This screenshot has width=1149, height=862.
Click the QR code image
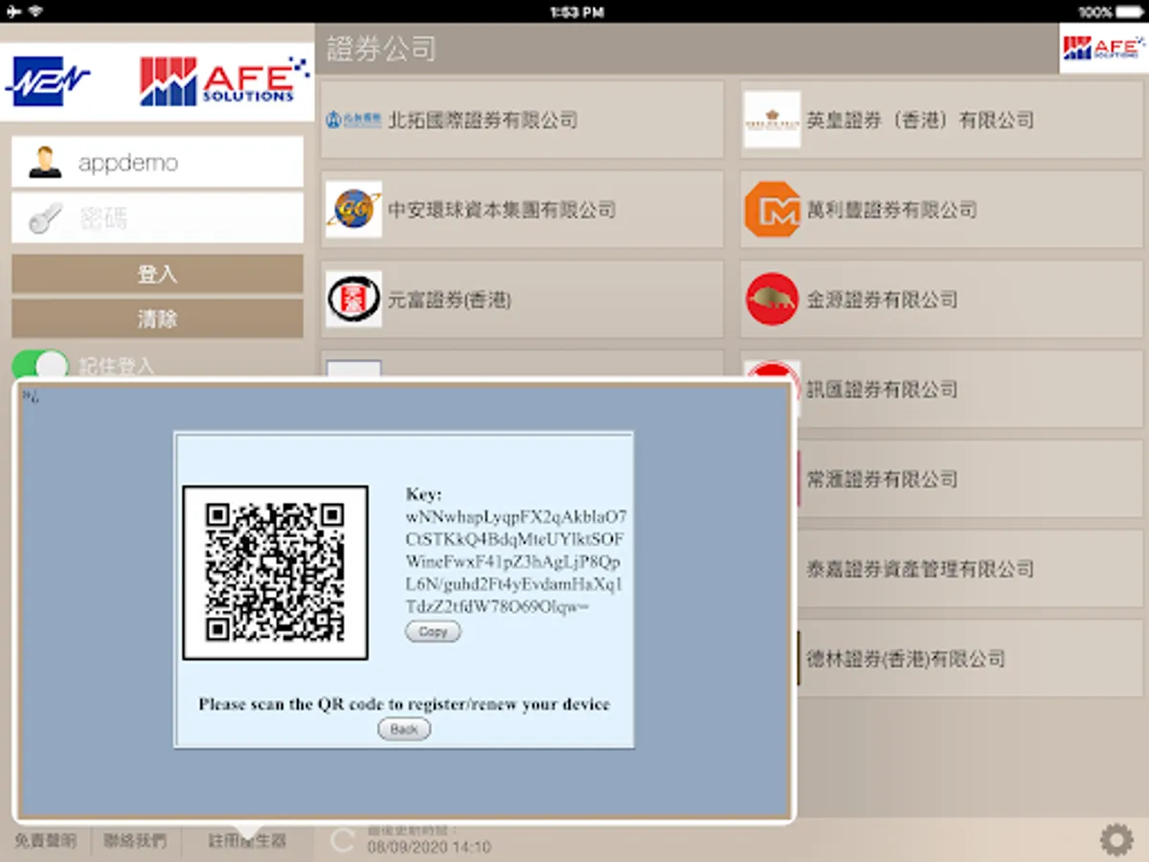point(276,573)
